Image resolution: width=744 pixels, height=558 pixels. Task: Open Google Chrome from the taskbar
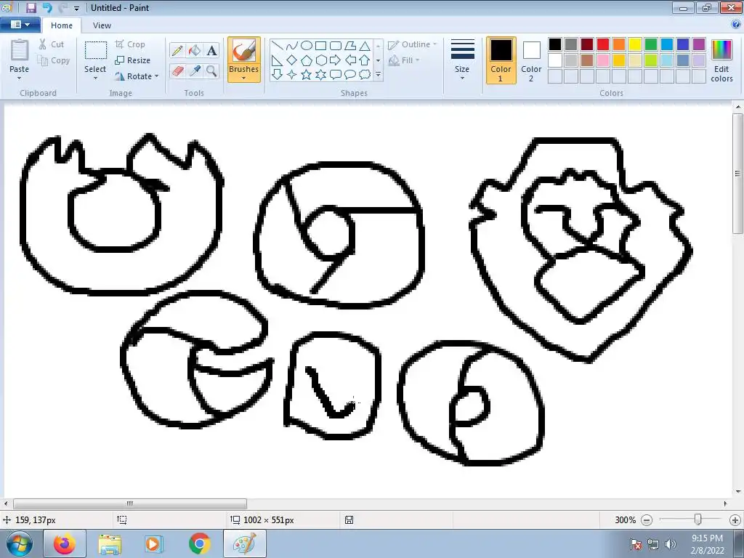tap(200, 543)
